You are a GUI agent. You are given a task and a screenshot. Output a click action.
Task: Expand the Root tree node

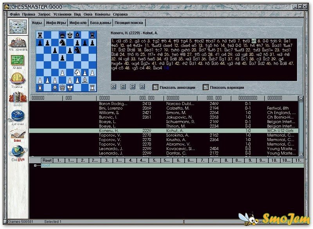[35, 166]
